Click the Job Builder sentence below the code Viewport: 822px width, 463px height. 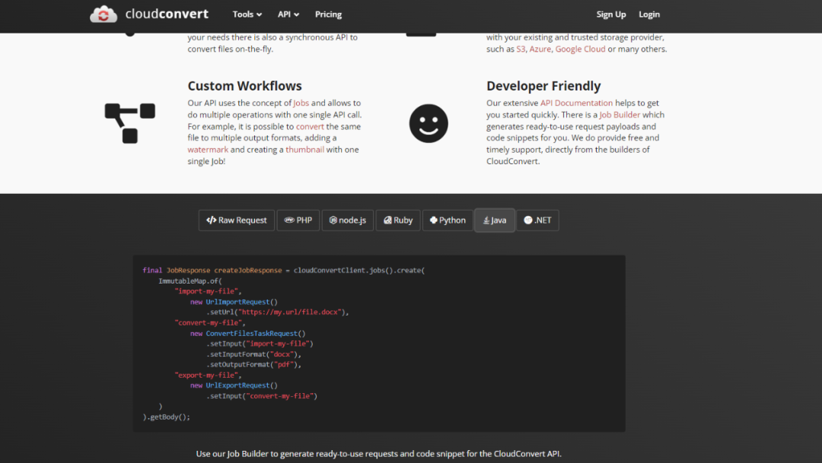coord(378,454)
